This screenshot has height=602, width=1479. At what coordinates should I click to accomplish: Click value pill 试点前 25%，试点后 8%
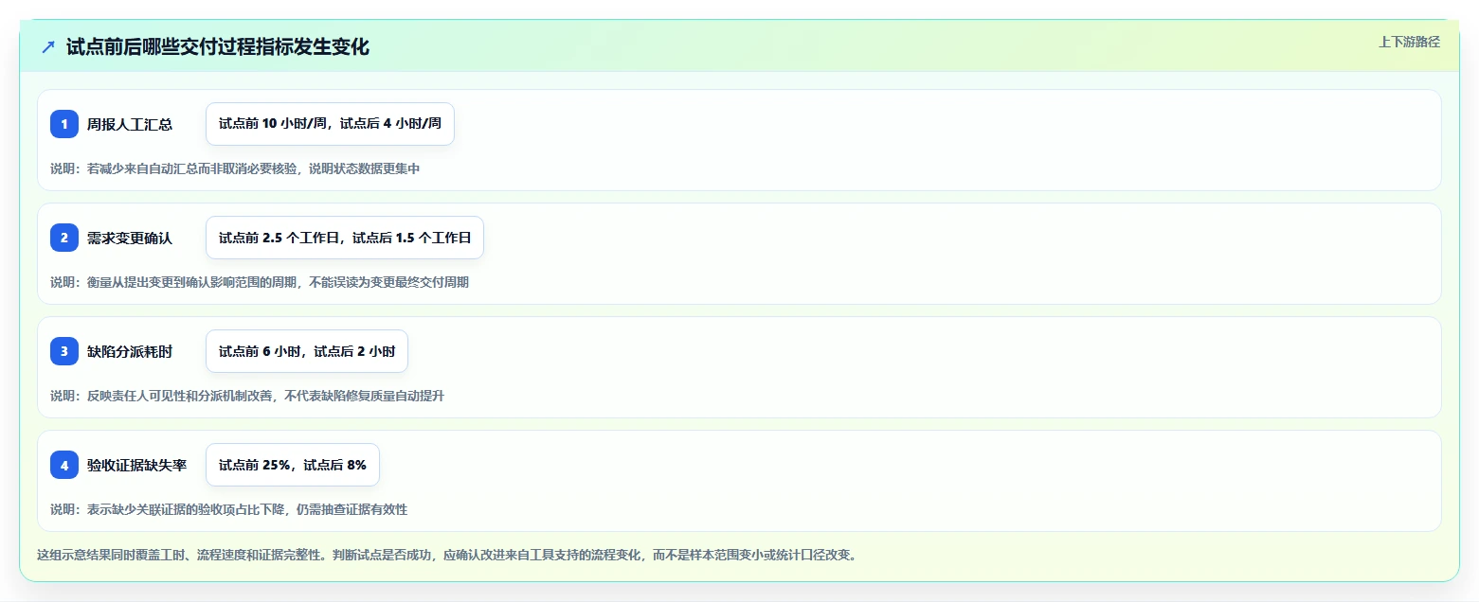pos(293,465)
